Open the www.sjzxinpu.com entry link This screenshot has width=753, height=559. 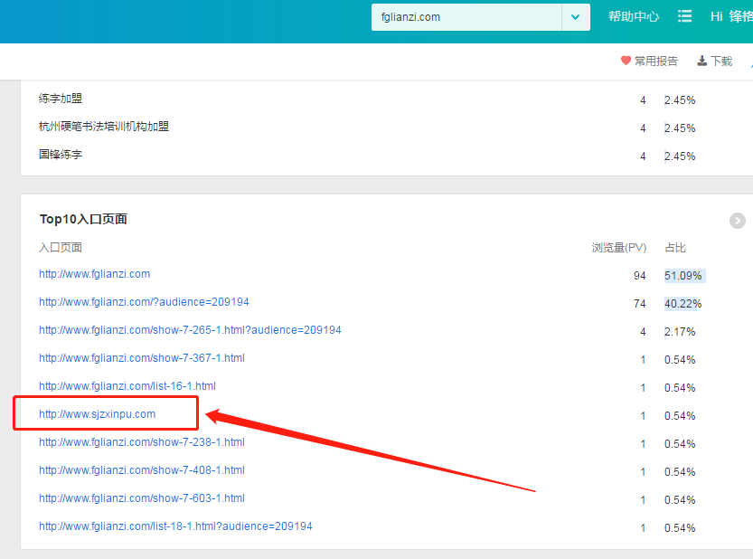pos(97,414)
